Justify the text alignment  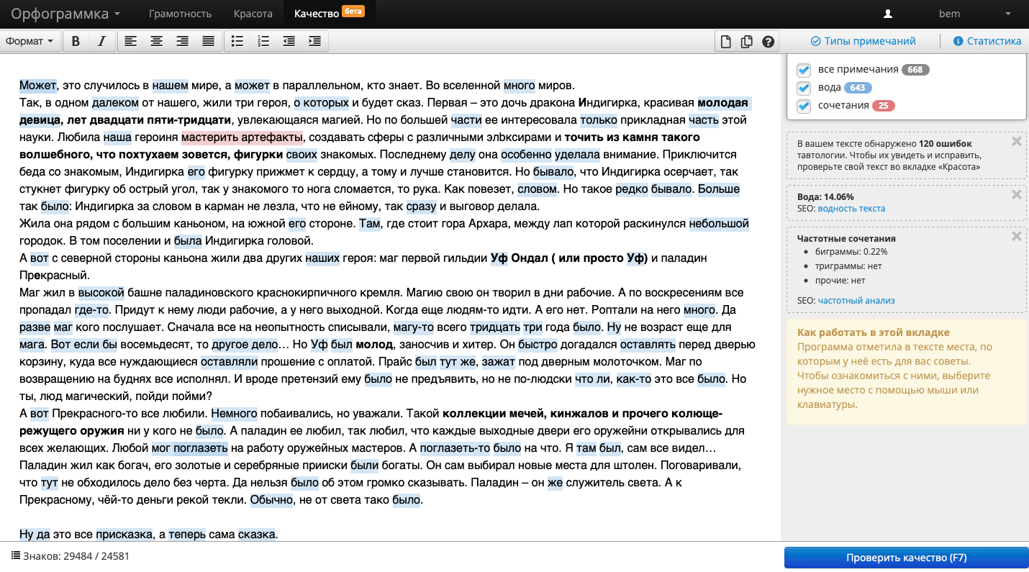(208, 41)
